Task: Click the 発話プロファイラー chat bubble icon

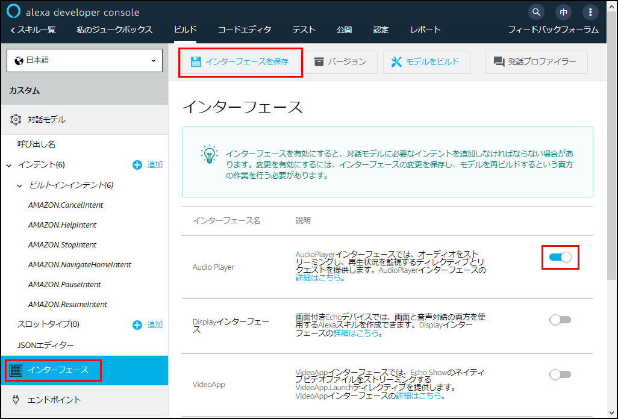Action: click(499, 62)
